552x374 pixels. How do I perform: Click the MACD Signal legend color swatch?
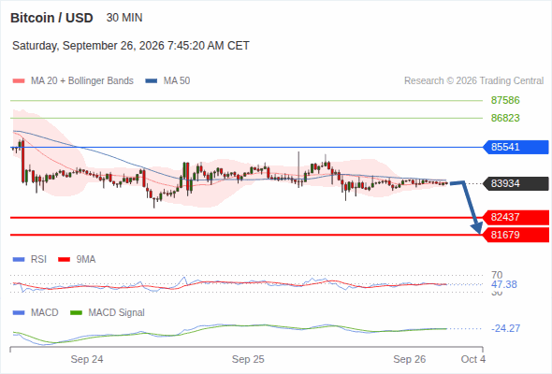(x=76, y=313)
